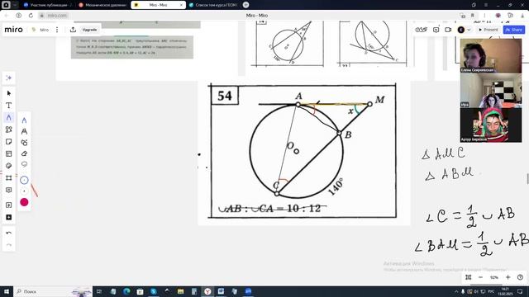Click the Present button
Viewport: 529px width, 297px height.
point(488,30)
